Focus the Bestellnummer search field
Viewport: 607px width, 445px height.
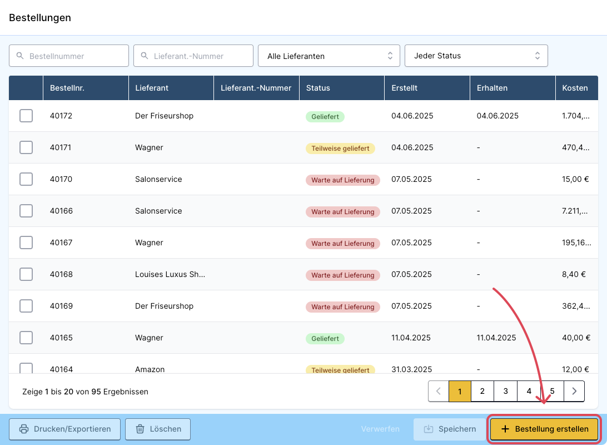click(69, 56)
